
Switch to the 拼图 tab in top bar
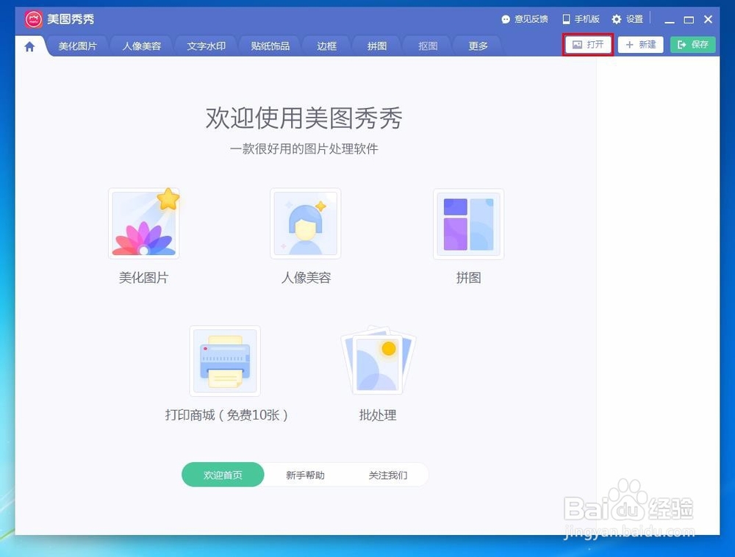point(377,46)
